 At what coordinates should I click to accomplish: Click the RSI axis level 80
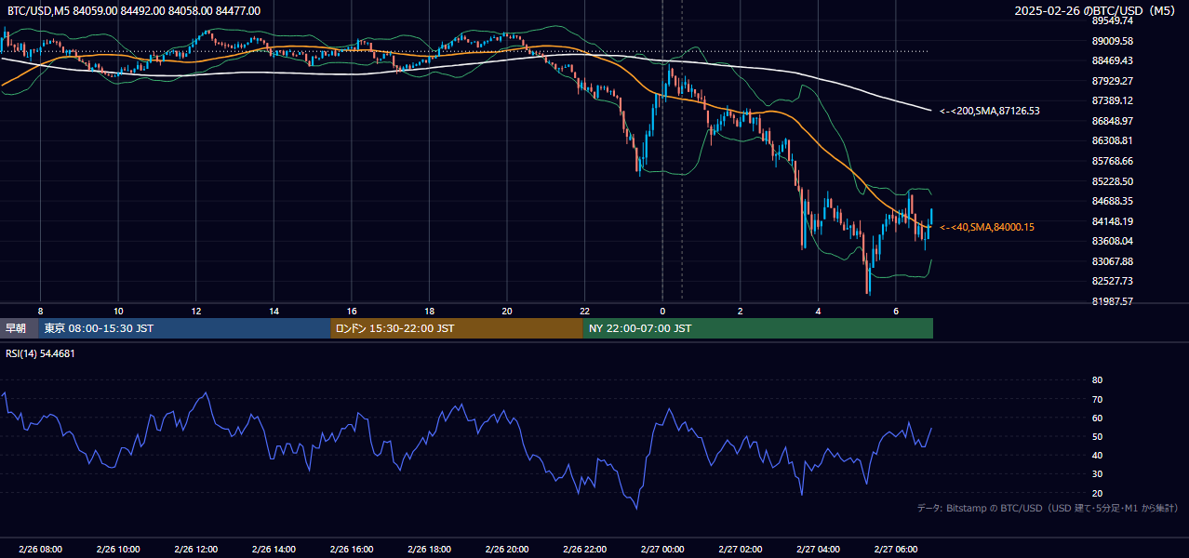[x=1097, y=380]
